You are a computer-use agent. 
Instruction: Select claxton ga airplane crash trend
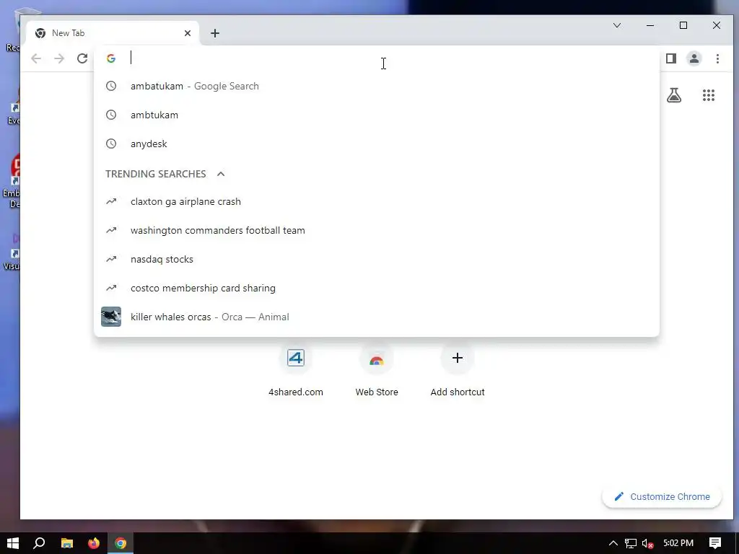[x=377, y=202]
